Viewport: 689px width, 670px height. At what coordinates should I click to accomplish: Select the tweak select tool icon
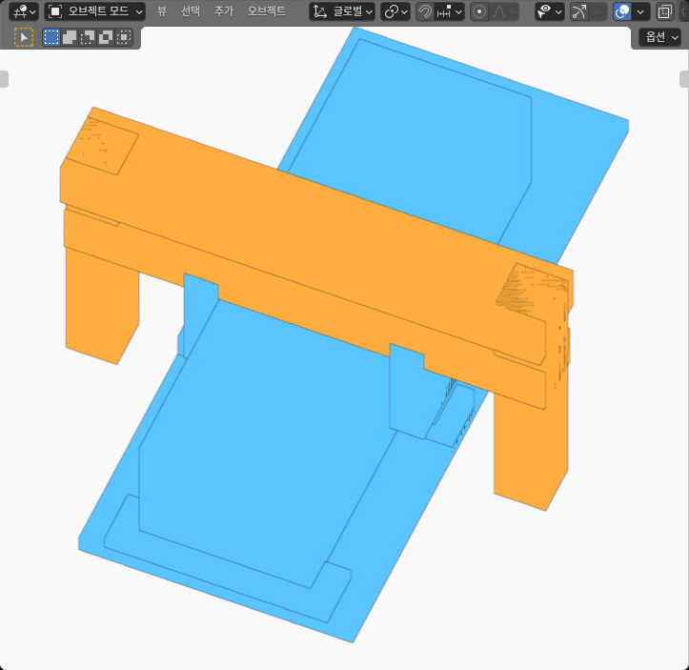click(x=24, y=37)
